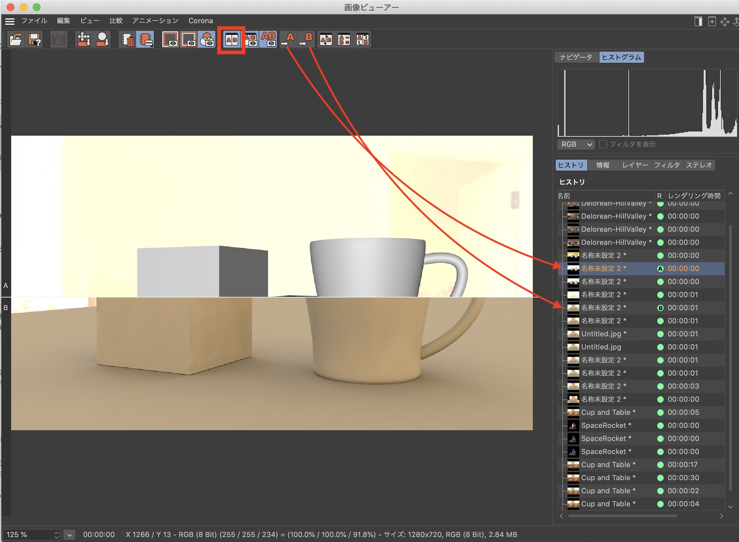Image resolution: width=739 pixels, height=542 pixels.
Task: Click the Swap A/B icon
Action: point(326,39)
